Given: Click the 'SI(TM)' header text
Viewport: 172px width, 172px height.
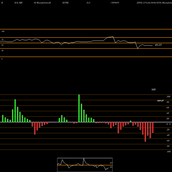Looking at the screenshot, I should coord(65,3).
